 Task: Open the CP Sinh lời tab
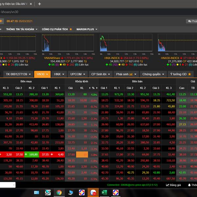[x=101, y=74]
